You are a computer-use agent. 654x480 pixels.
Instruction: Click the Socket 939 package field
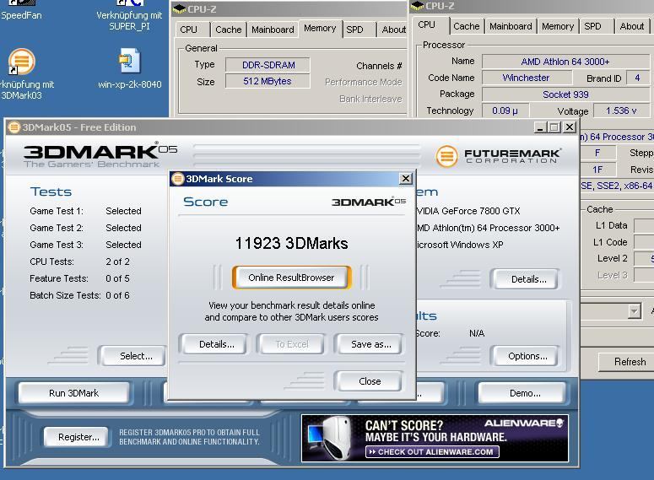click(565, 94)
